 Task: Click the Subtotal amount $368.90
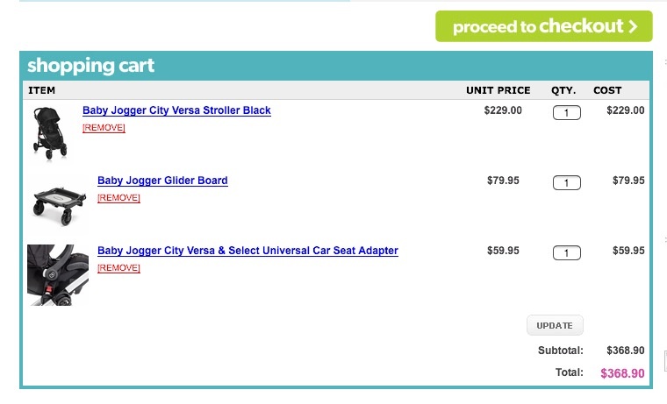[625, 351]
